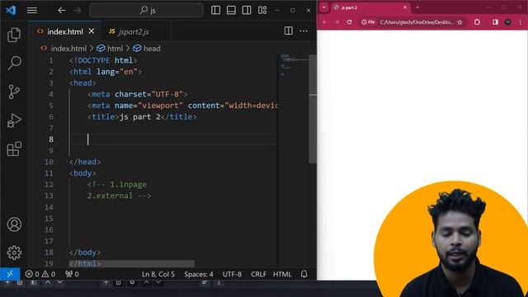Click the browser address bar URL
This screenshot has width=528, height=297.
click(x=417, y=22)
